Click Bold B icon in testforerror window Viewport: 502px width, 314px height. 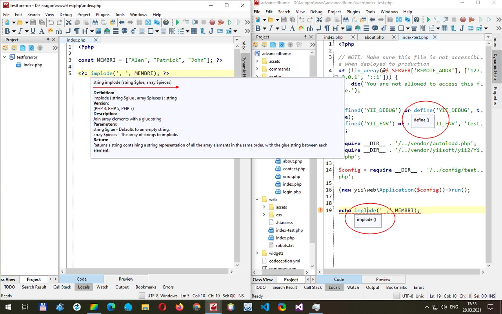coord(7,31)
